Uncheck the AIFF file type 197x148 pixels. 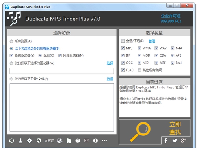tap(156, 63)
